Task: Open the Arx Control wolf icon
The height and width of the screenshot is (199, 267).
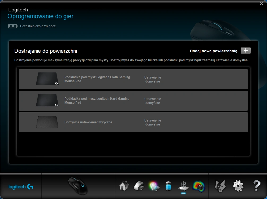Action: pyautogui.click(x=220, y=186)
